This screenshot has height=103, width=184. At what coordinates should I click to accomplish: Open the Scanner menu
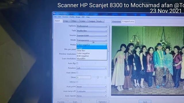[65, 17]
